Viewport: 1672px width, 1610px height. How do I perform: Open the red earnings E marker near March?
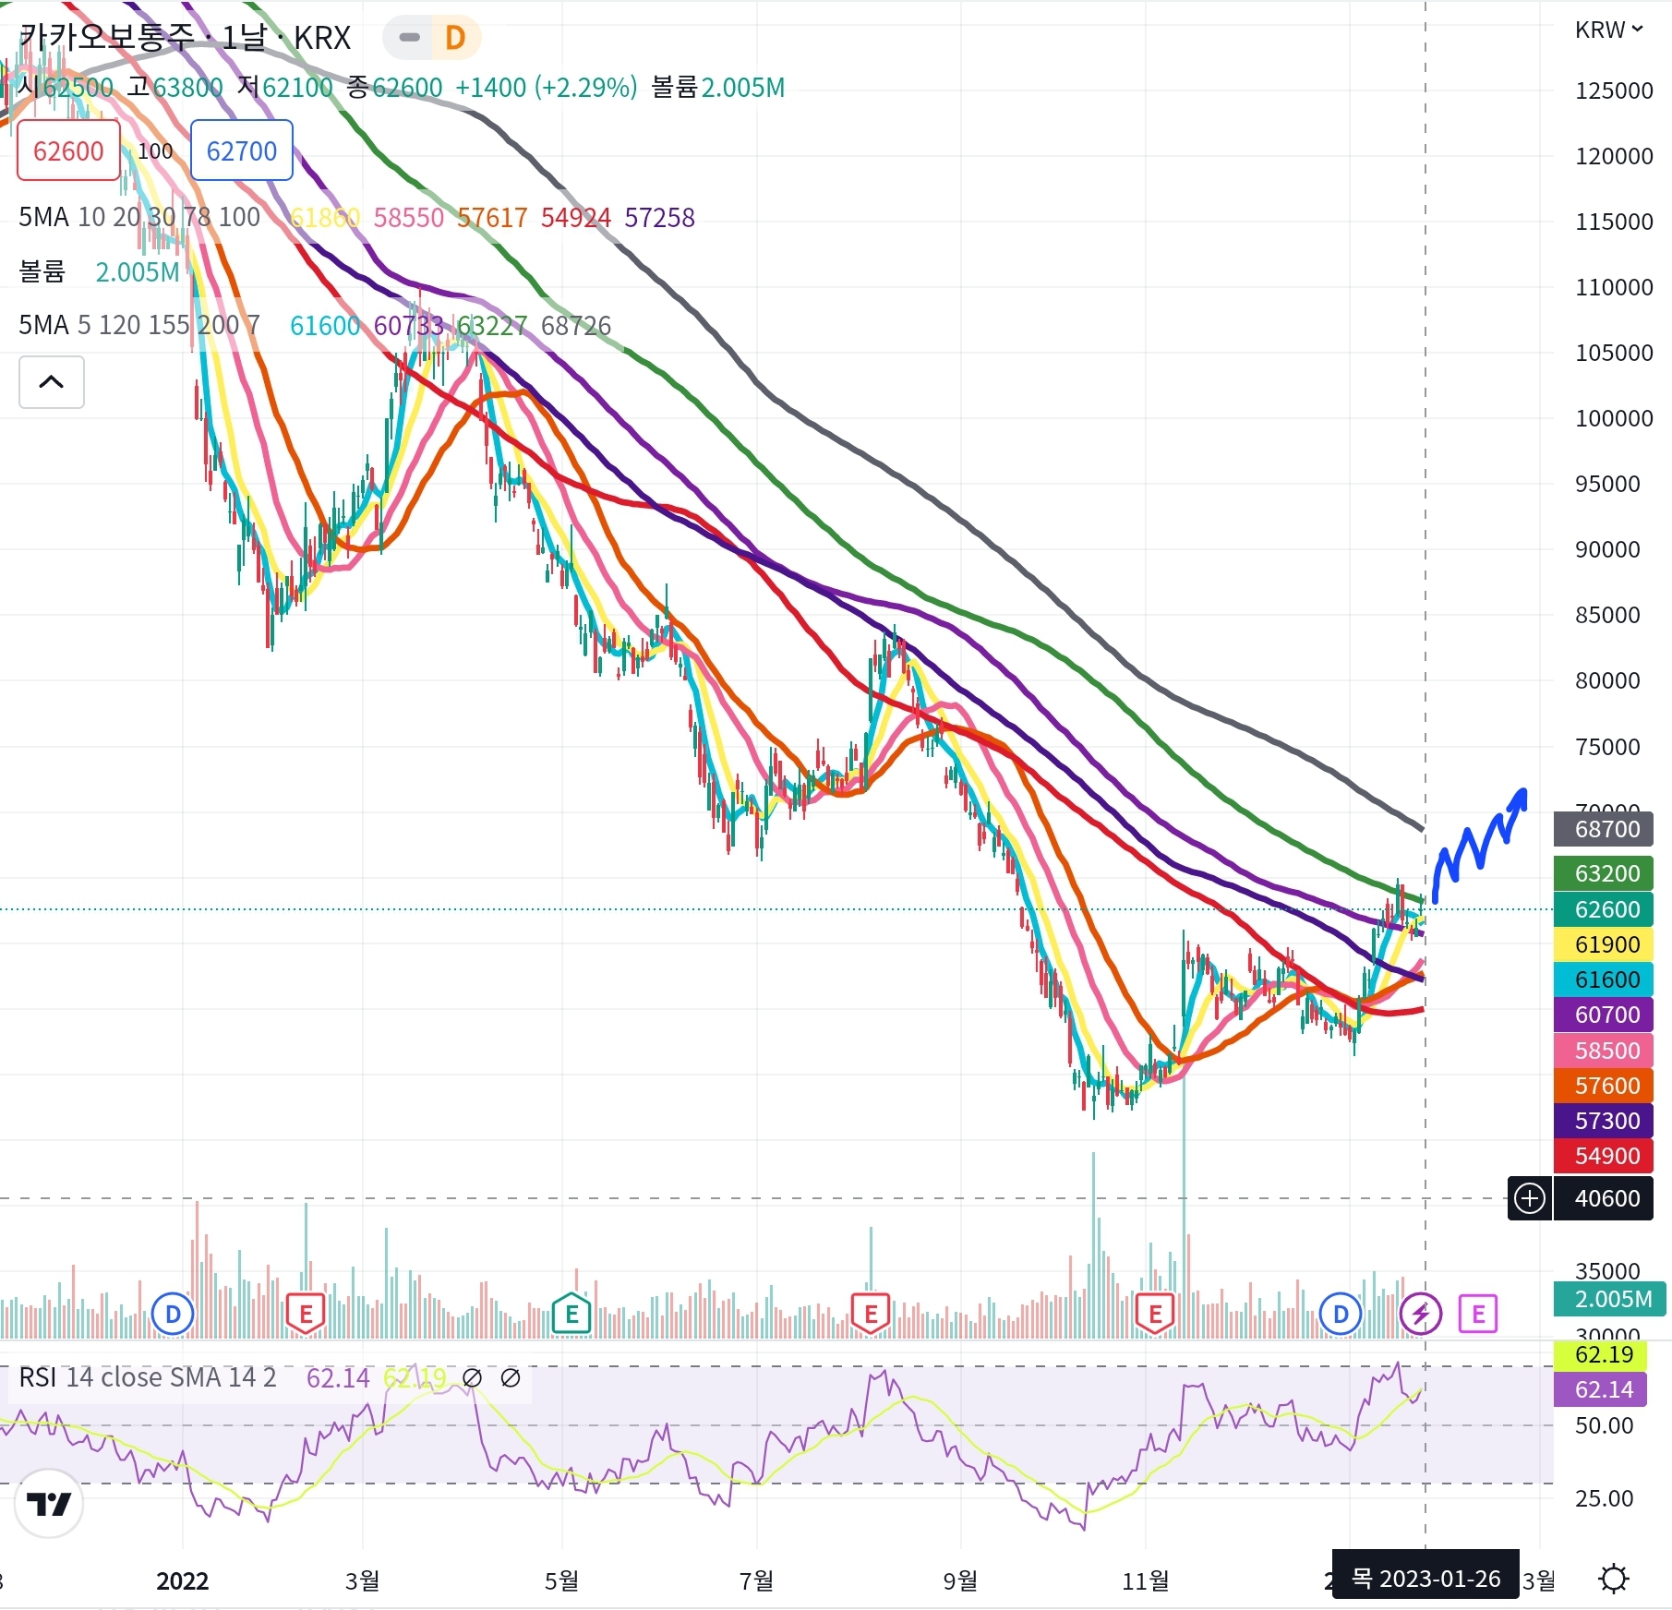tap(306, 1313)
